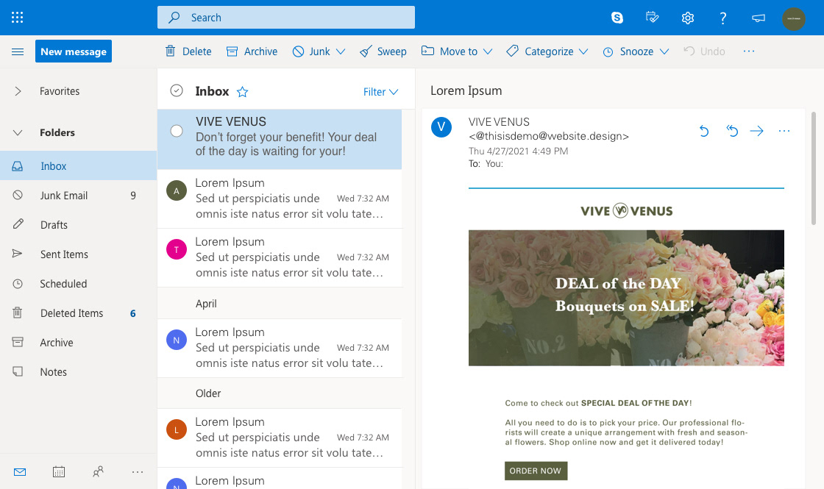Open the Filter dropdown
824x489 pixels.
pyautogui.click(x=380, y=92)
